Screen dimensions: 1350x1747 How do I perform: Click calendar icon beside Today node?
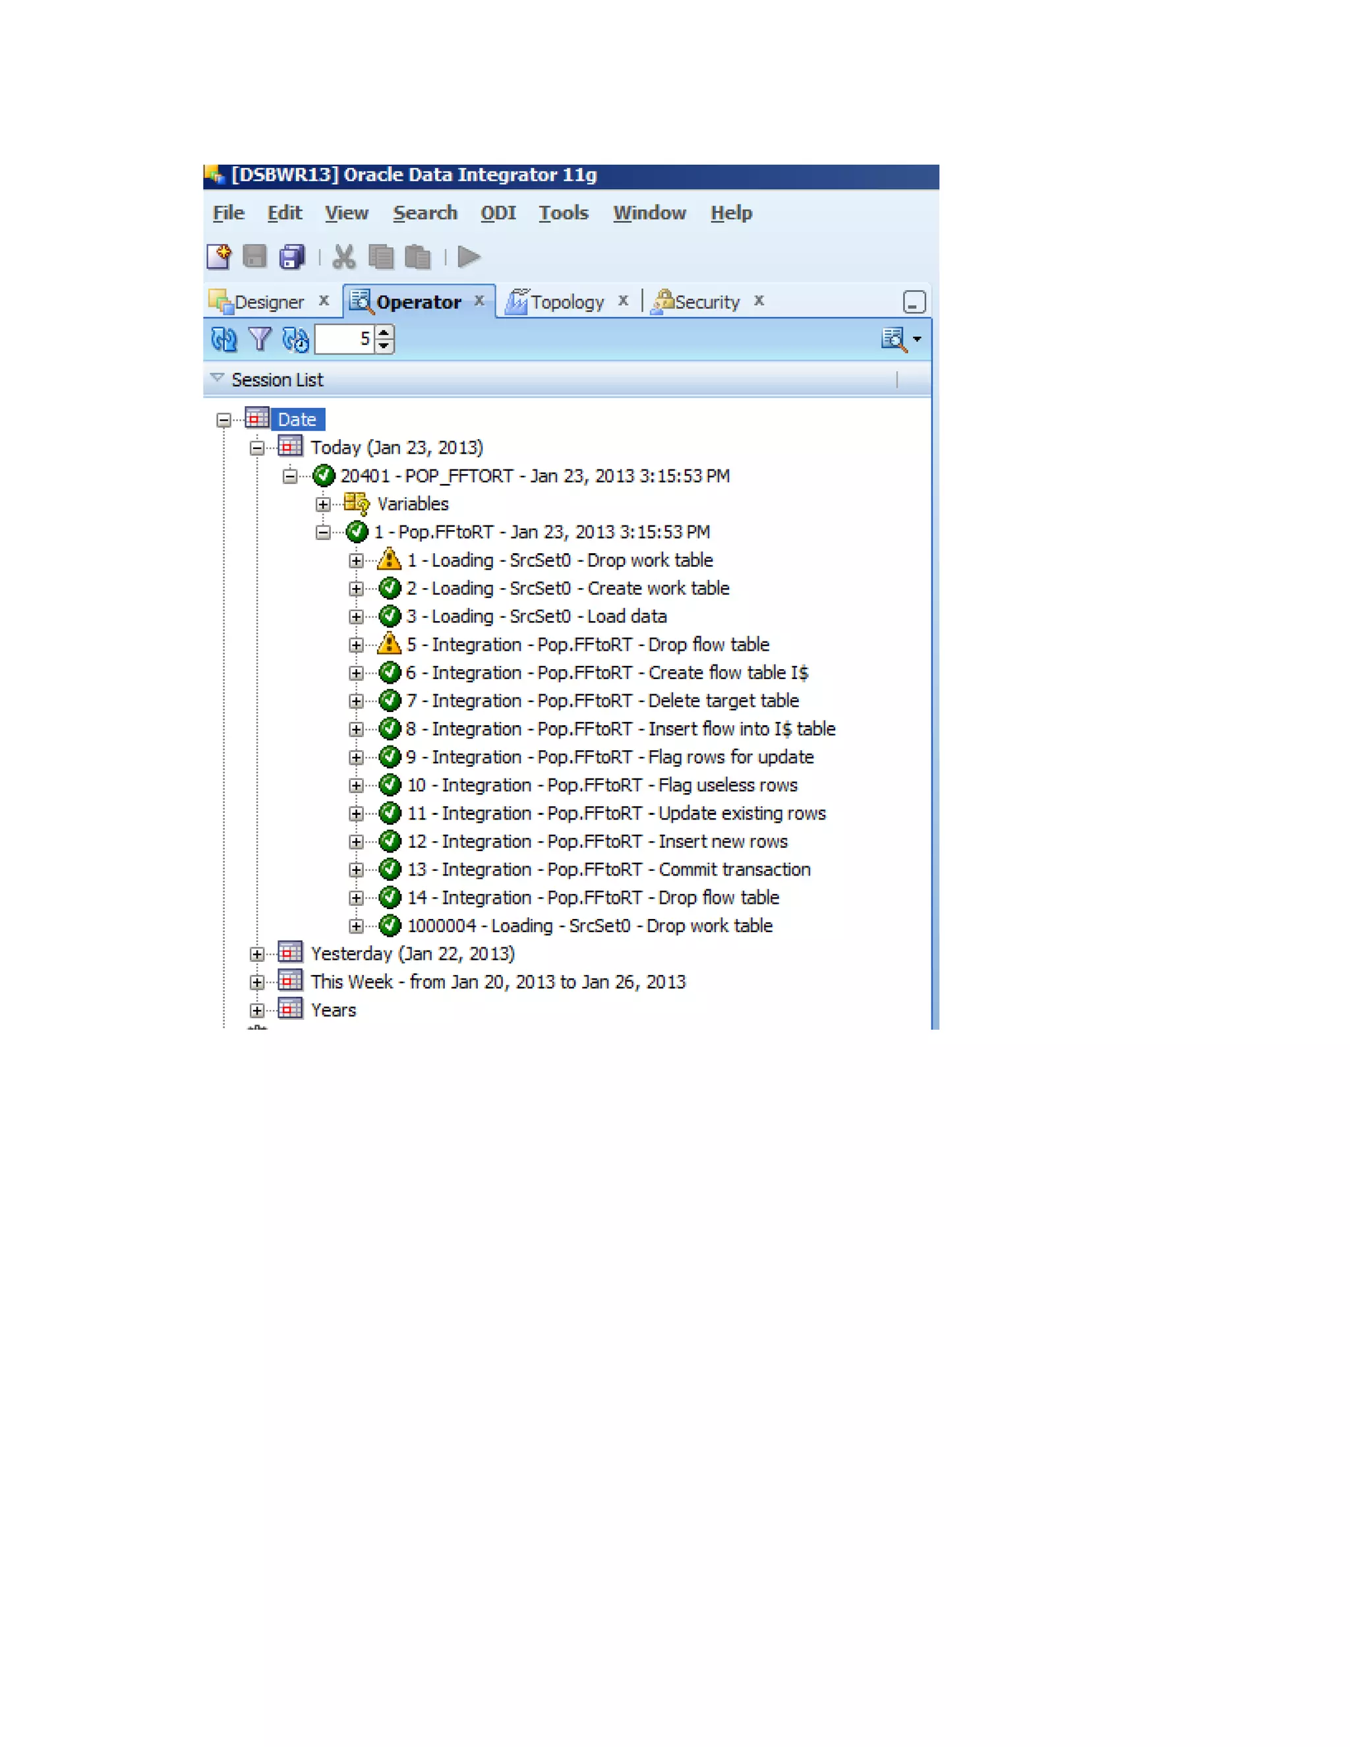tap(290, 446)
